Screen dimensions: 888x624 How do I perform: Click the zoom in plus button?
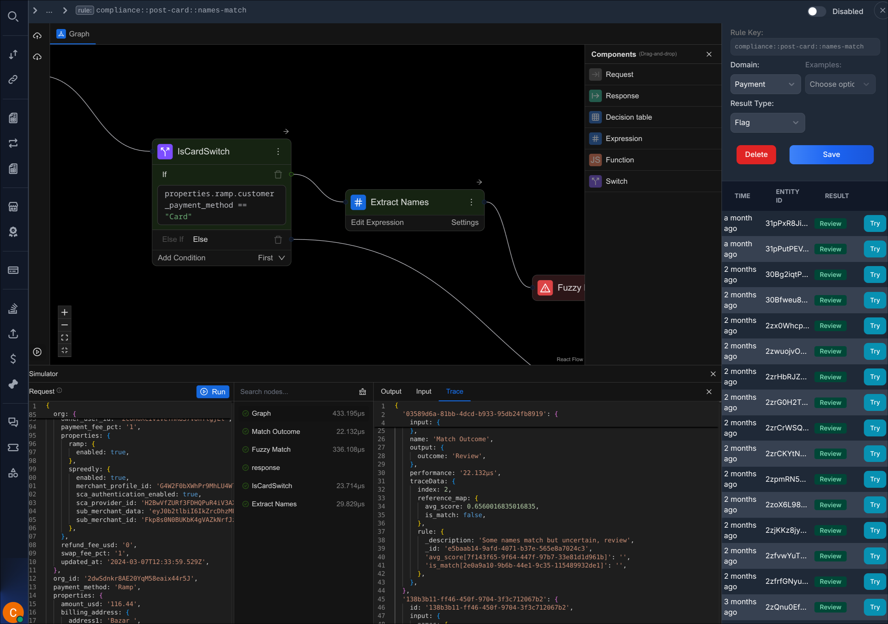point(64,312)
